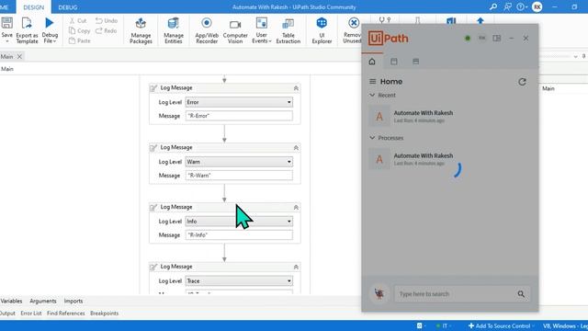Open the help icon menu in title bar
The height and width of the screenshot is (331, 588).
click(x=521, y=6)
